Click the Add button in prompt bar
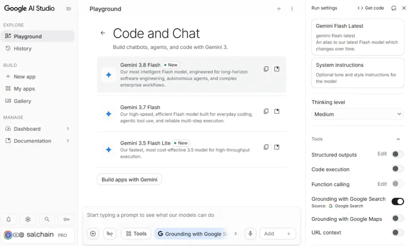 [278, 234]
